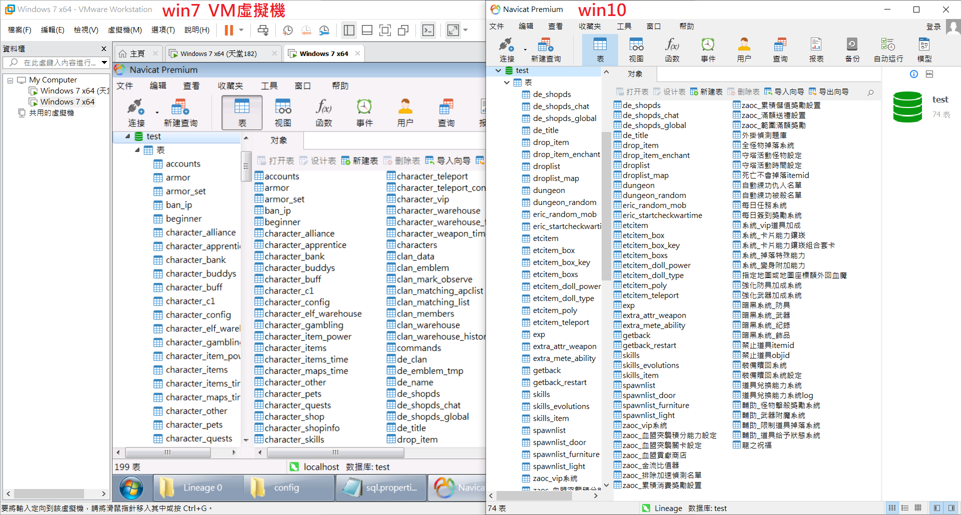Image resolution: width=961 pixels, height=515 pixels.
Task: Click the Windows 7 Start orb
Action: click(x=132, y=487)
